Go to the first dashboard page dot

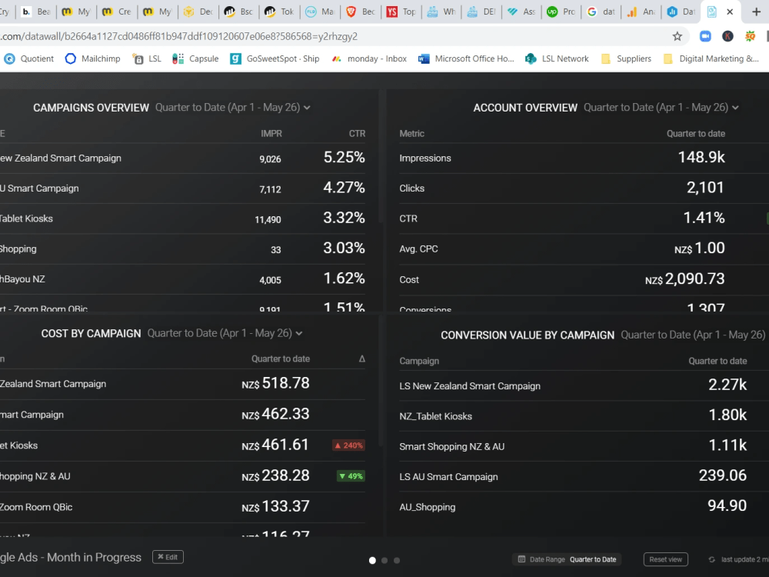tap(372, 560)
